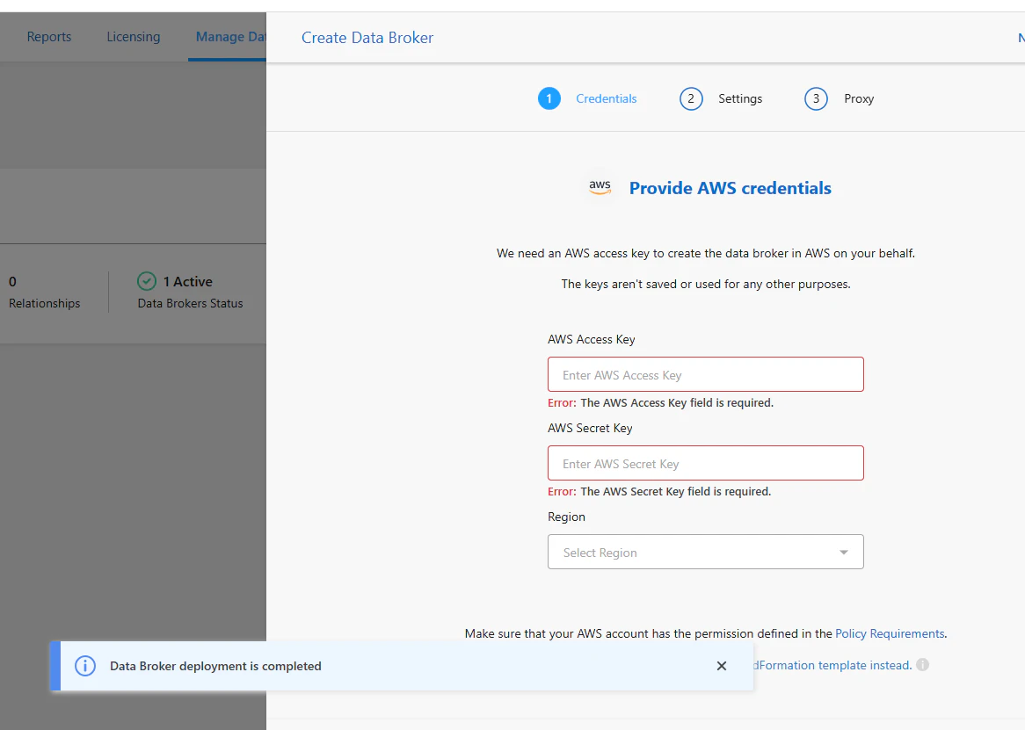The height and width of the screenshot is (730, 1025).
Task: Go to step 3 Proxy circle
Action: 816,98
